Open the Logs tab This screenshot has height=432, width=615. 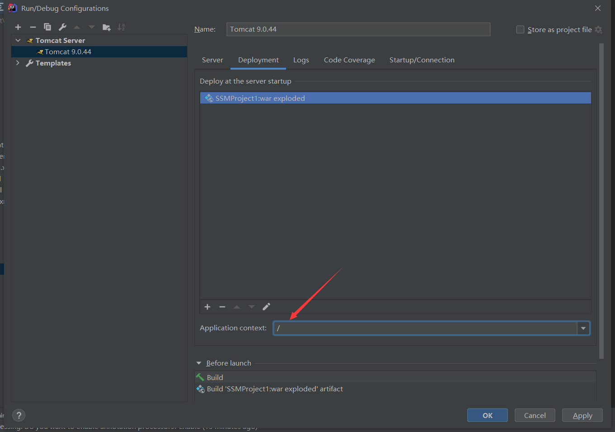(x=301, y=60)
